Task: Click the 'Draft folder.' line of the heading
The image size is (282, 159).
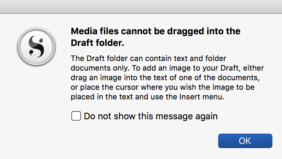Action: [x=97, y=43]
